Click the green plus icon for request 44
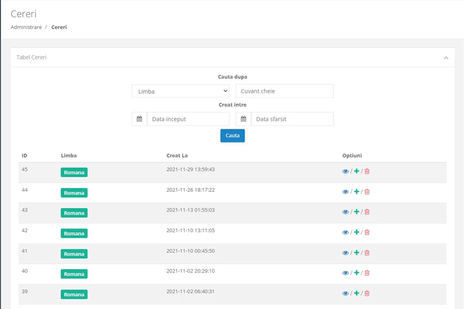The image size is (464, 309). tap(356, 192)
